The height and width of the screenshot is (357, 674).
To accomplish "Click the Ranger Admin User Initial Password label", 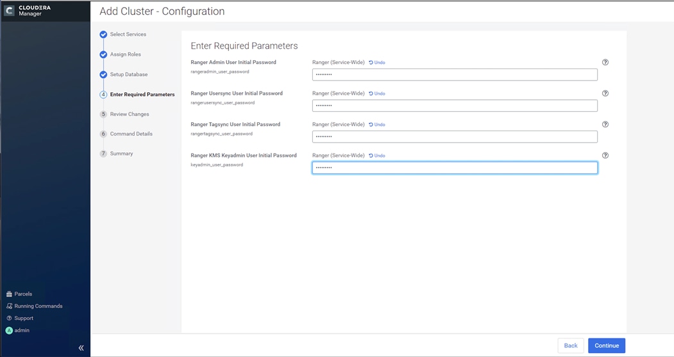I will coord(233,62).
